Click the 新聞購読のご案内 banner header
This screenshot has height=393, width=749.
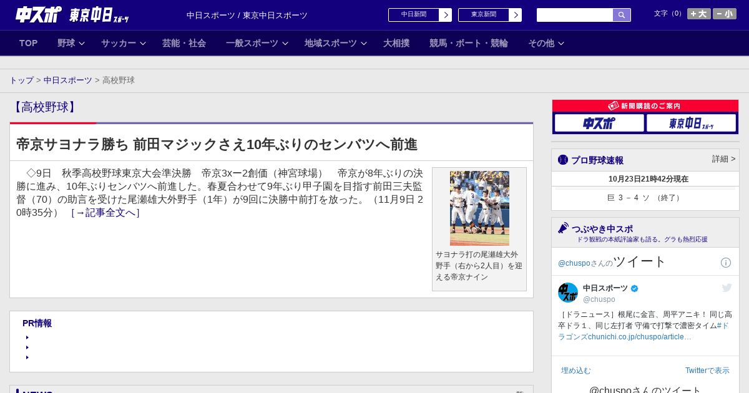[x=645, y=106]
